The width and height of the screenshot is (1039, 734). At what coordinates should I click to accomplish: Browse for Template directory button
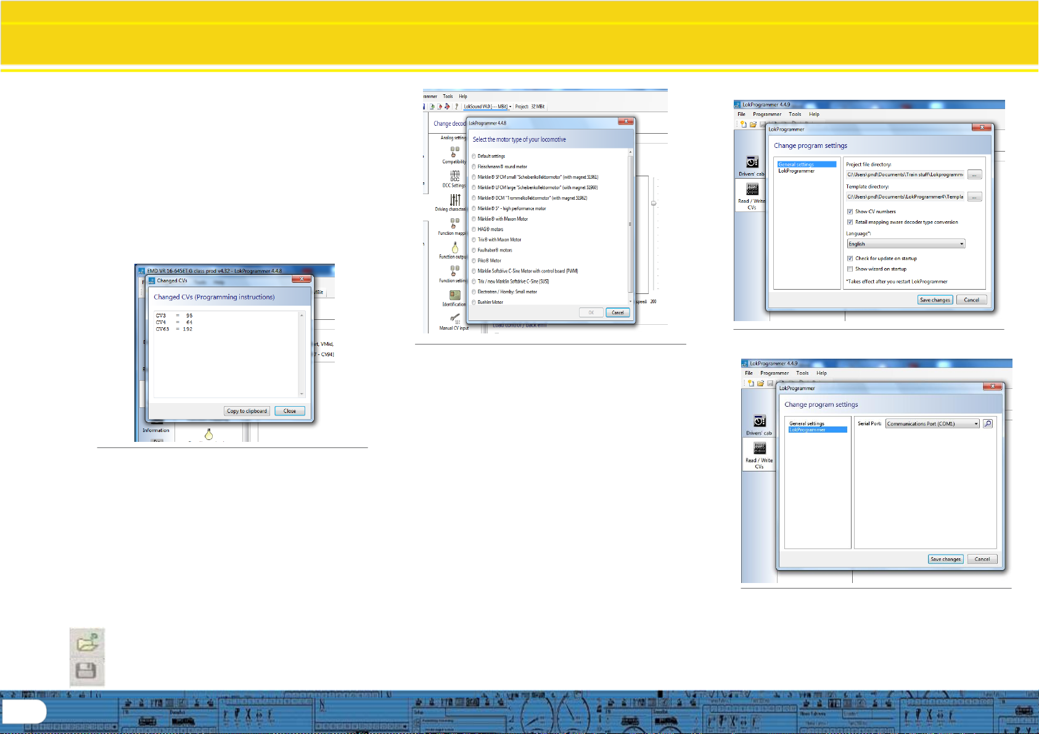point(974,197)
